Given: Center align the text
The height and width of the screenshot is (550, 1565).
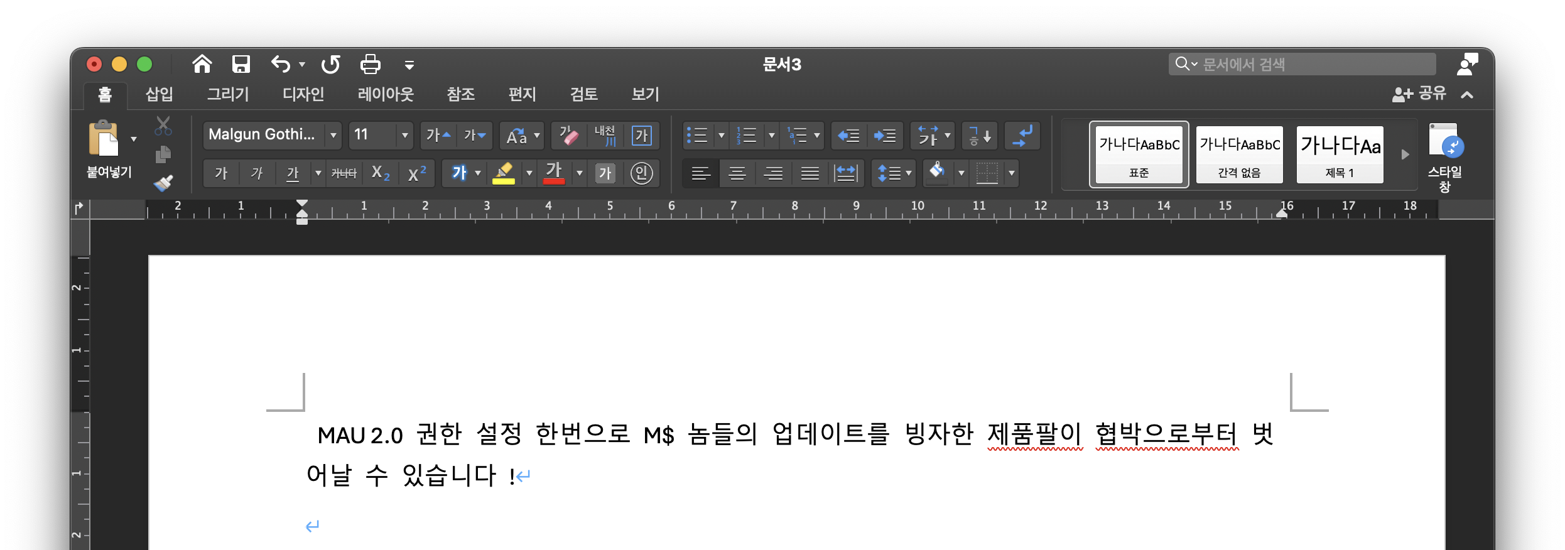Looking at the screenshot, I should 737,173.
